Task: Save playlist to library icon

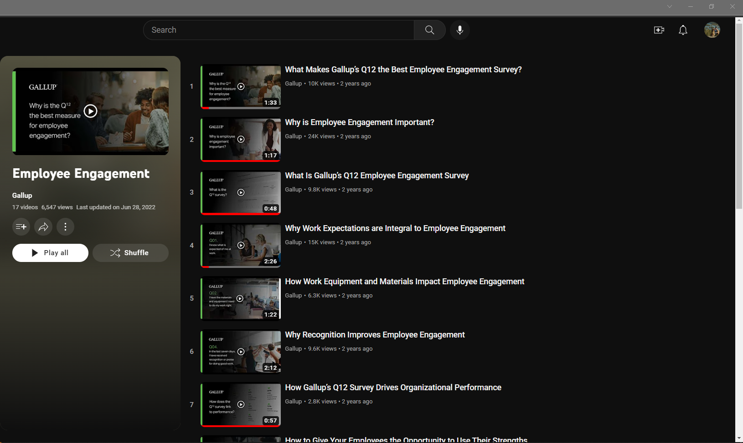Action: (x=21, y=227)
